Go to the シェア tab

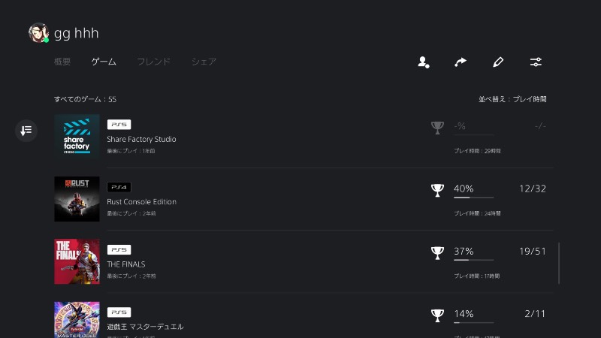point(204,62)
